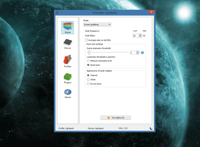Open the Profiles page
Viewport: 200px width, 147px height.
tap(68, 61)
